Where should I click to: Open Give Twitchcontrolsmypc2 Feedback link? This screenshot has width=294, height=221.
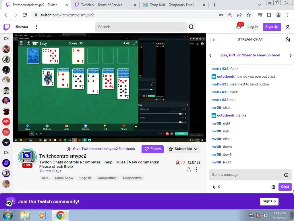[x=101, y=149]
